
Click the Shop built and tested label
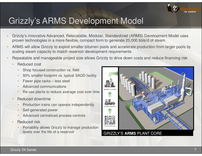click(x=110, y=126)
